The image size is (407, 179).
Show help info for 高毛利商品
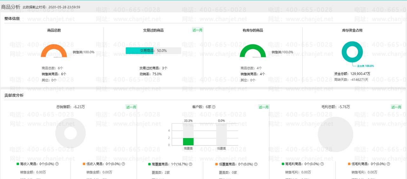click(322, 164)
